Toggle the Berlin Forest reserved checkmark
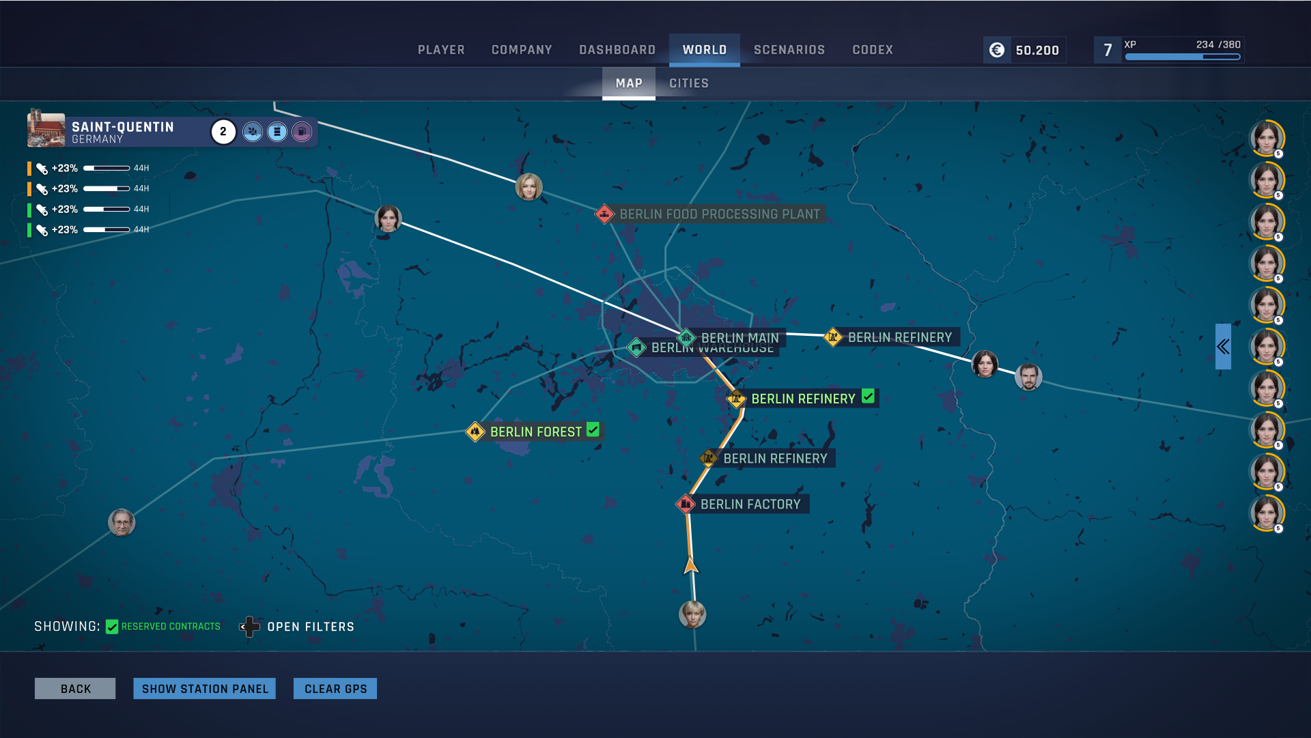This screenshot has height=738, width=1311. (x=593, y=430)
